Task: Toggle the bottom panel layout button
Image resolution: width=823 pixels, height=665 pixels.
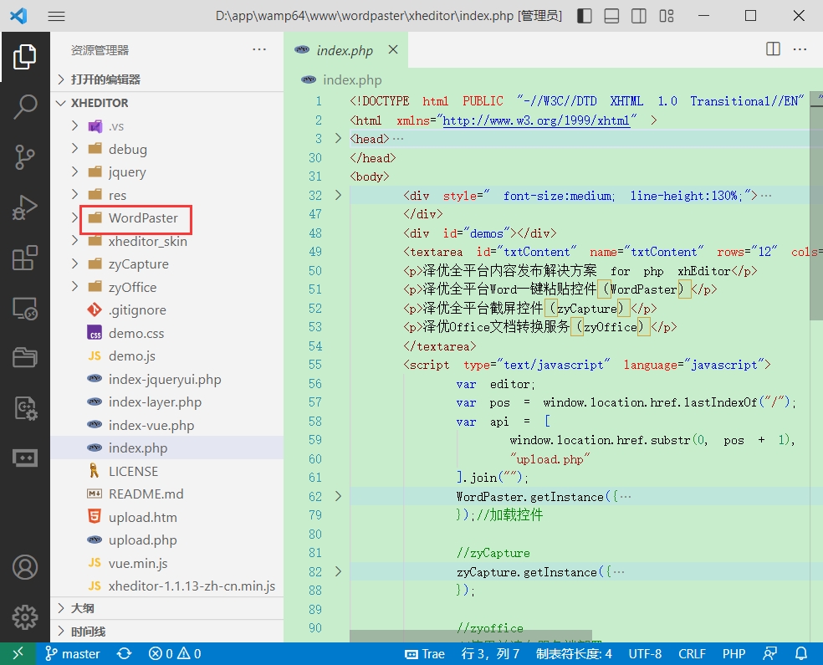Action: point(611,16)
